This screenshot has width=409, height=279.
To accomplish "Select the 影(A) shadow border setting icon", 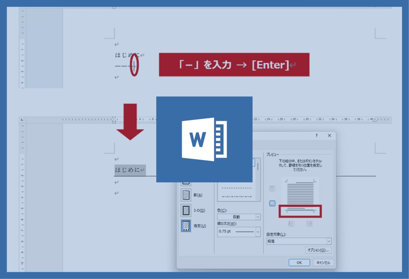I will [186, 195].
